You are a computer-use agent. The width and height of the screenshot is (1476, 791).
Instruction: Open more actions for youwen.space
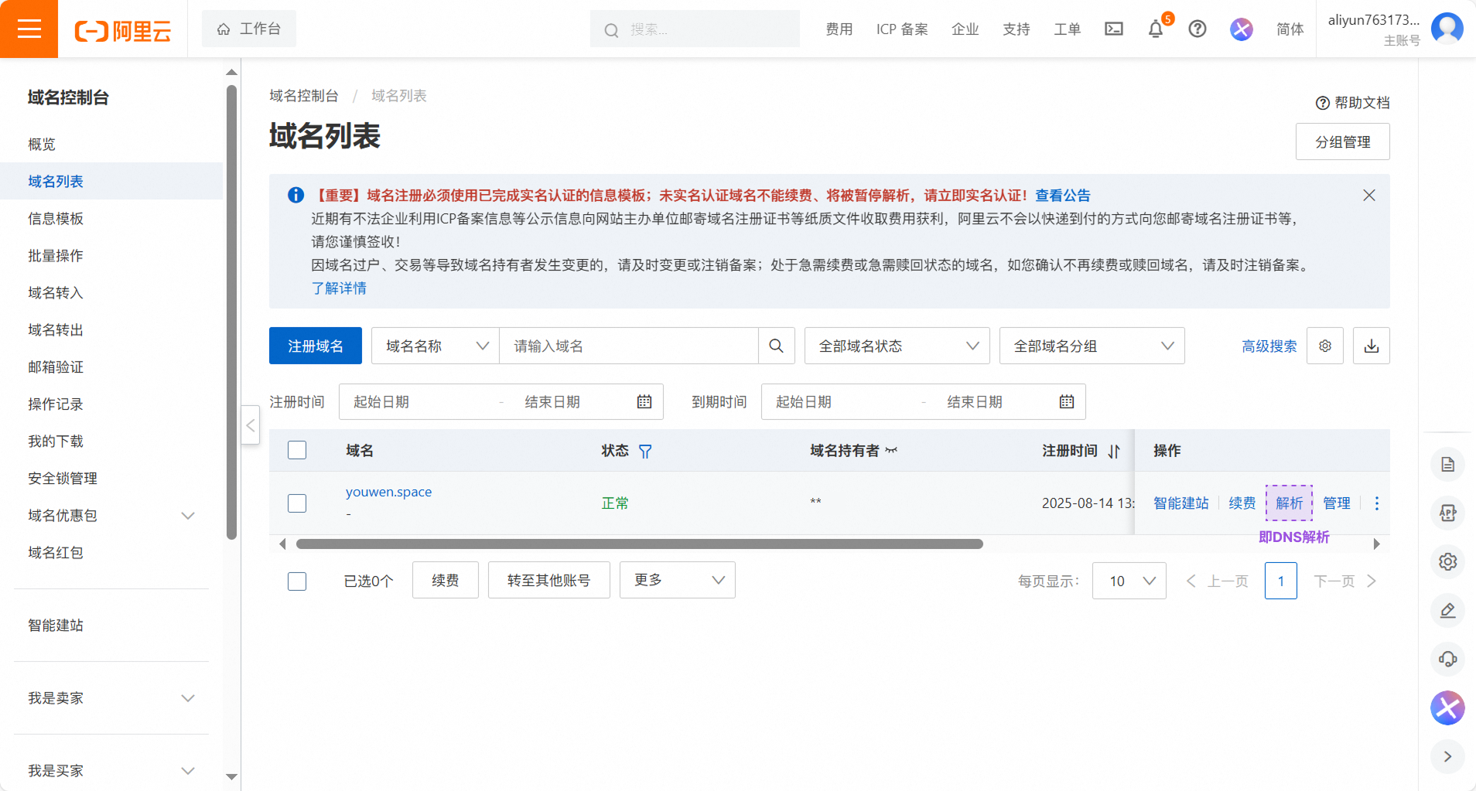pyautogui.click(x=1377, y=503)
